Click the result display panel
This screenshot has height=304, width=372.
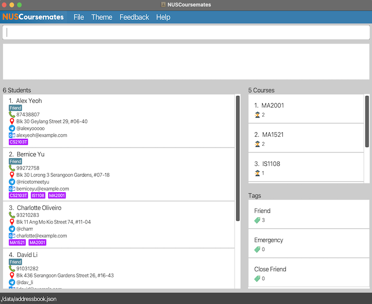click(186, 62)
